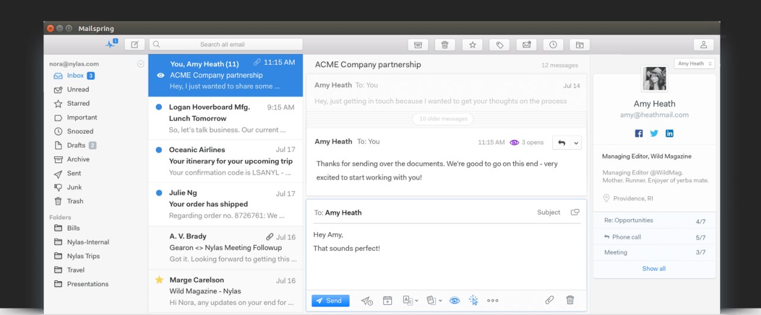Archive the open conversation
761x315 pixels.
tap(418, 45)
